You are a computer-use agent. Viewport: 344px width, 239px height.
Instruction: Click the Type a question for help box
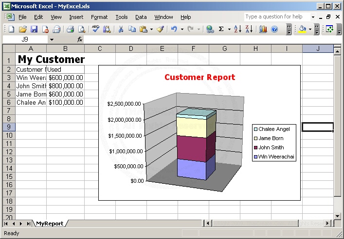pyautogui.click(x=277, y=17)
